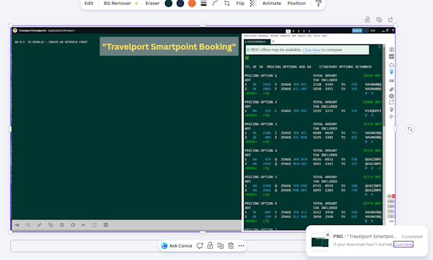The width and height of the screenshot is (433, 260).
Task: Launch the BG Remover tool
Action: click(x=121, y=3)
